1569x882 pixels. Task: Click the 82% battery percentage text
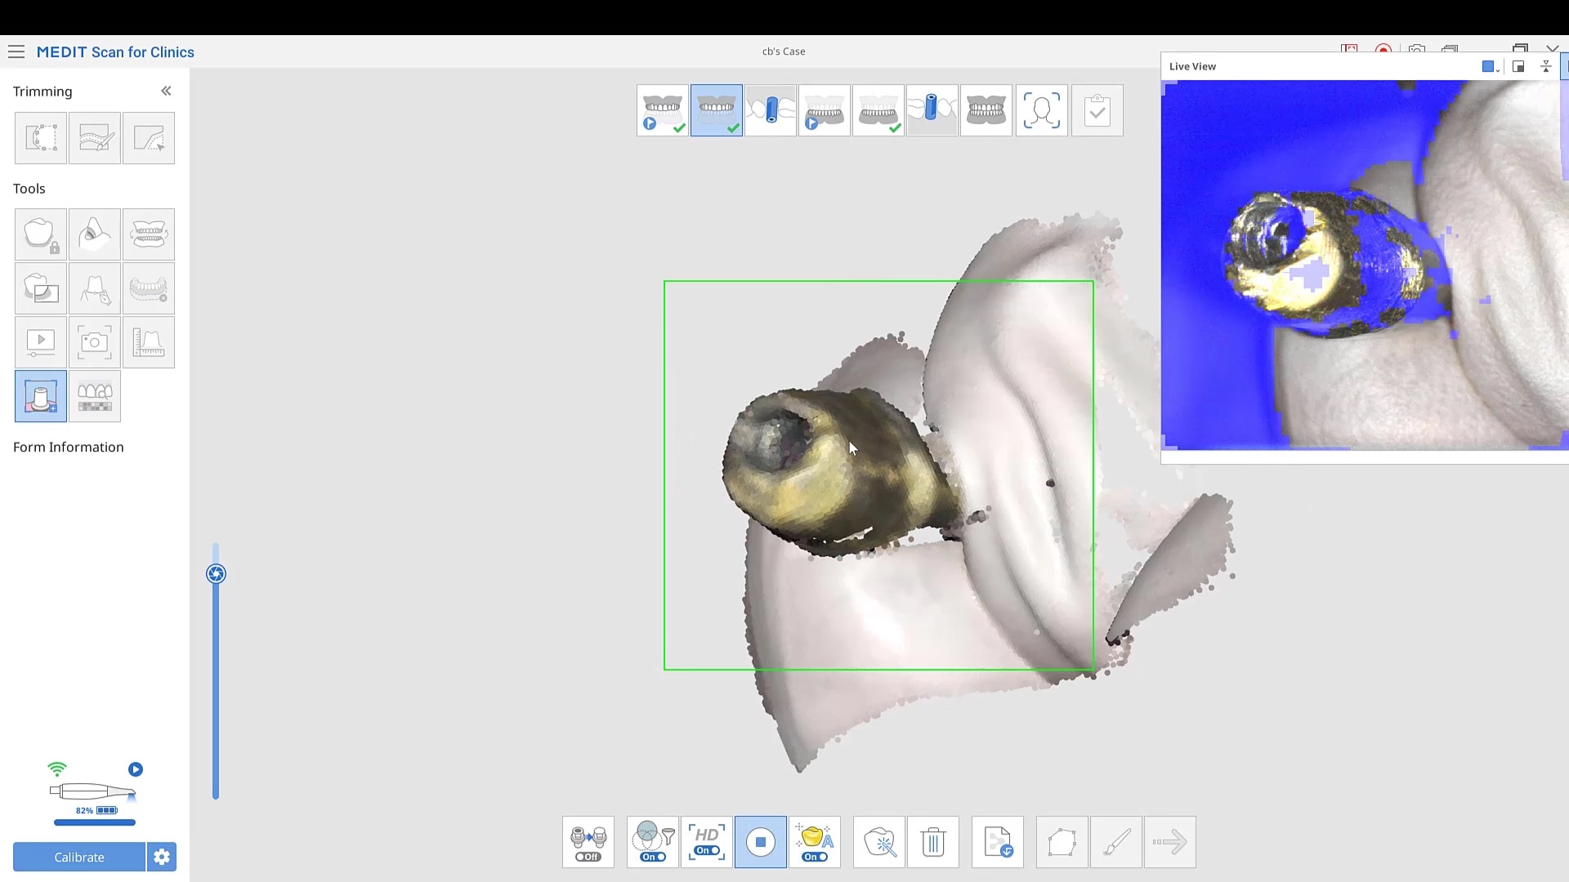(x=84, y=810)
